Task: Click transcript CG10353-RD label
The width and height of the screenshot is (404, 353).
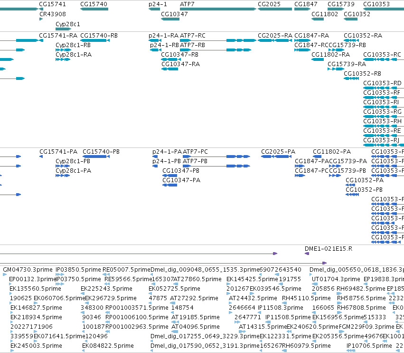Action: pos(382,83)
